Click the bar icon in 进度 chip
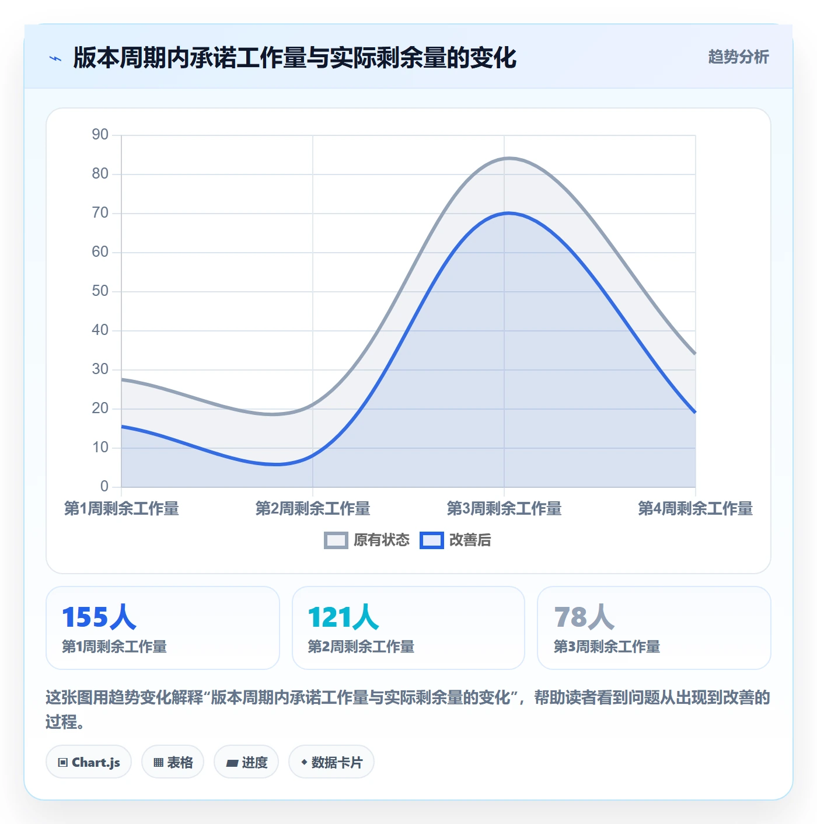 click(232, 763)
